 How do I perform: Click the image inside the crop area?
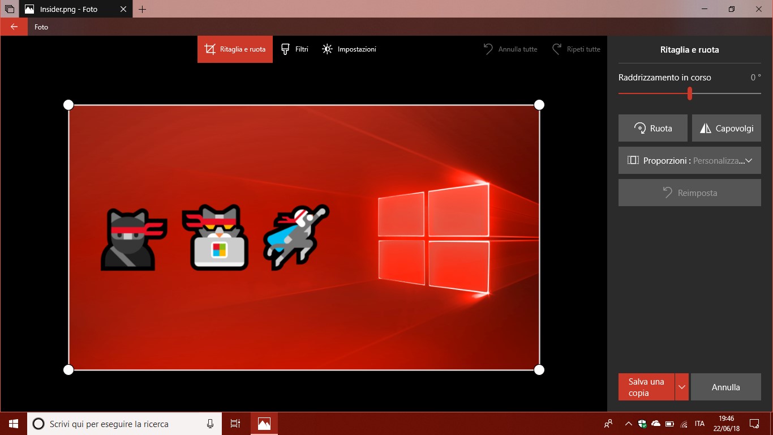(x=304, y=237)
